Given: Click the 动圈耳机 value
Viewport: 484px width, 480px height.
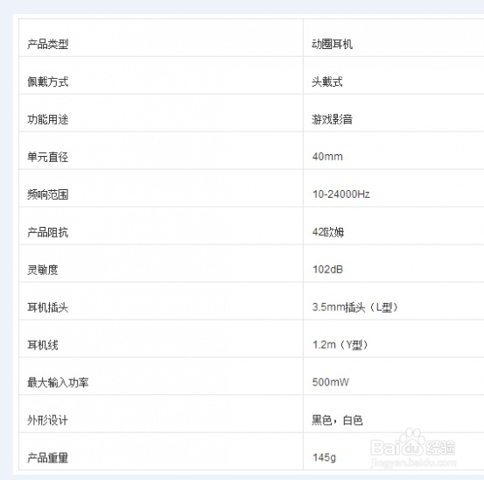Looking at the screenshot, I should [332, 44].
